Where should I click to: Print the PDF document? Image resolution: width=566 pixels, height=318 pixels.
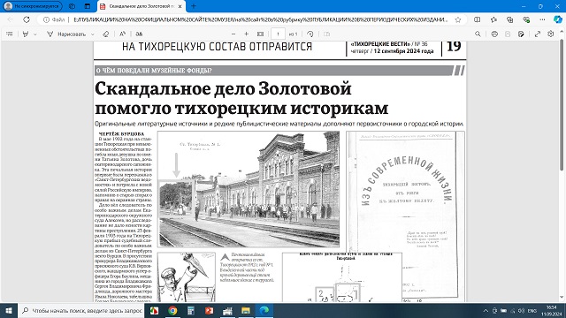(x=494, y=34)
